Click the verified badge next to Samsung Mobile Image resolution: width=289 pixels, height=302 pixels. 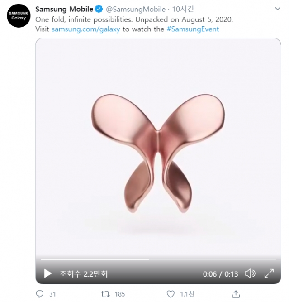[x=99, y=9]
